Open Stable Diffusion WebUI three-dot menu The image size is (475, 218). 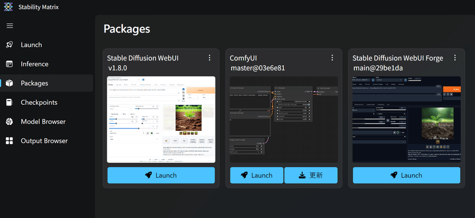(x=210, y=57)
